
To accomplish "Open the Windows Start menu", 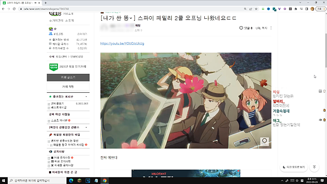I will (x=4, y=180).
